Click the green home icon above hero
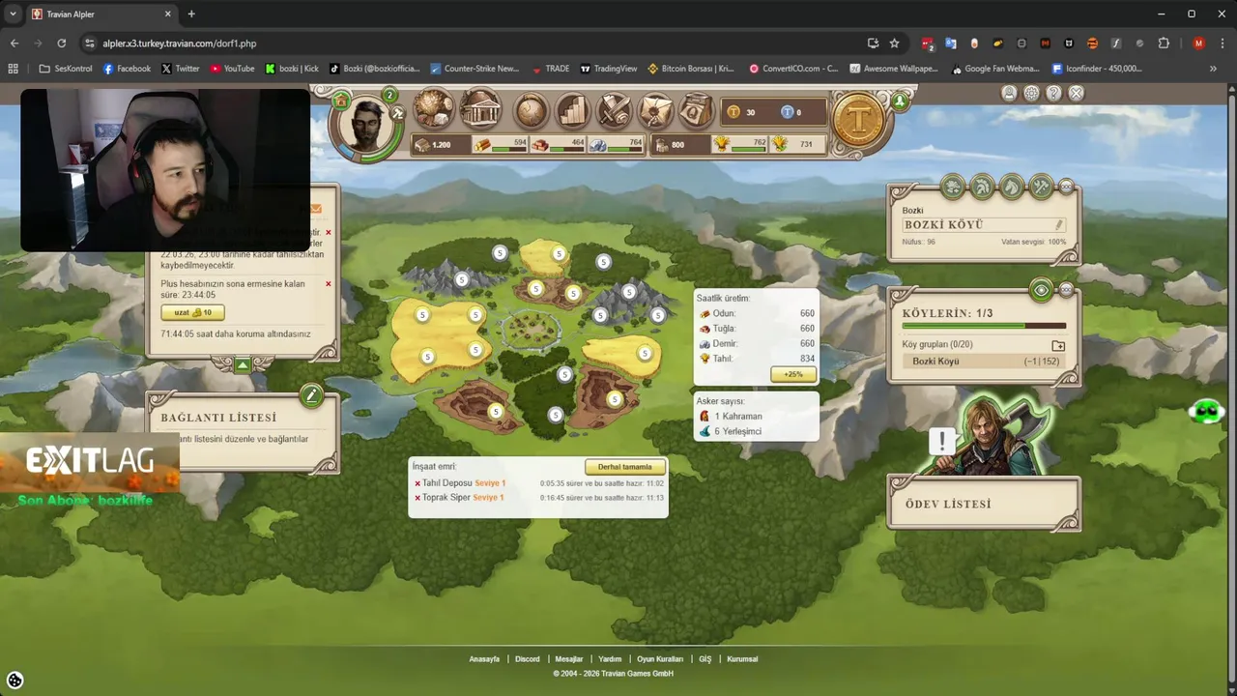 pos(340,100)
